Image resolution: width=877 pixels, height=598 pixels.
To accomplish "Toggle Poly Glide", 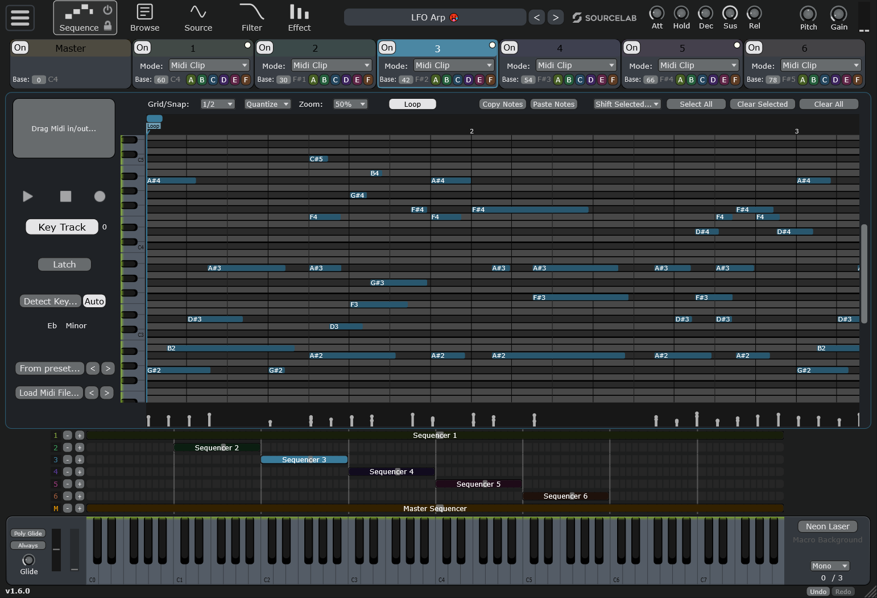I will [x=27, y=533].
